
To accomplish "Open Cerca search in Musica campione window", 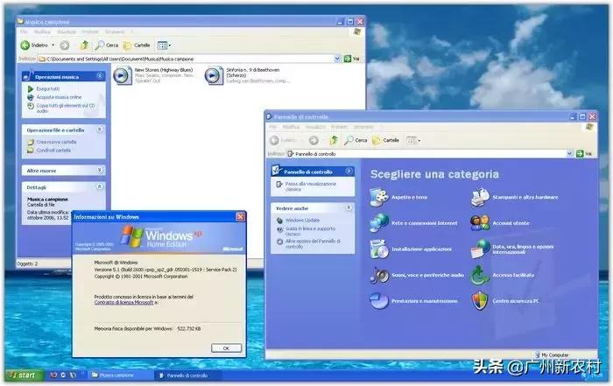I will coord(106,46).
